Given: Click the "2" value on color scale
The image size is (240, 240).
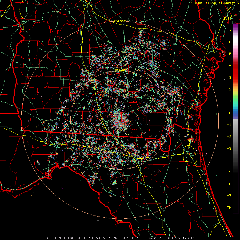Looking at the screenshot, I should coord(230,89).
